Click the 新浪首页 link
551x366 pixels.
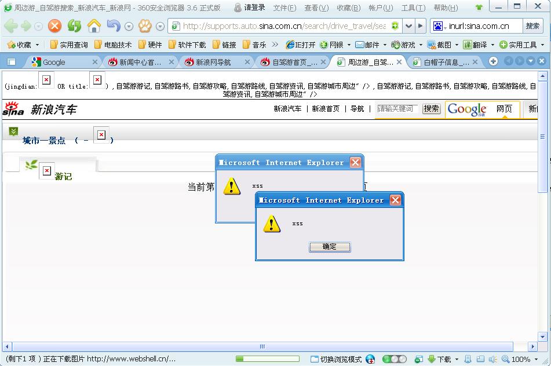(x=326, y=109)
